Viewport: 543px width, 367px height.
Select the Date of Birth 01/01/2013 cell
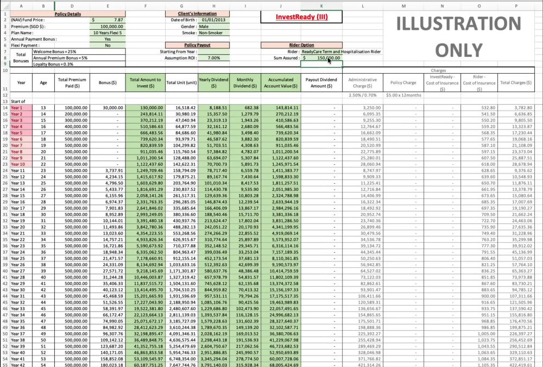point(213,20)
